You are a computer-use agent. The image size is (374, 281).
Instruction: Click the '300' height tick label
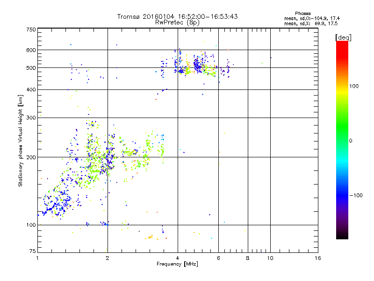(x=31, y=118)
